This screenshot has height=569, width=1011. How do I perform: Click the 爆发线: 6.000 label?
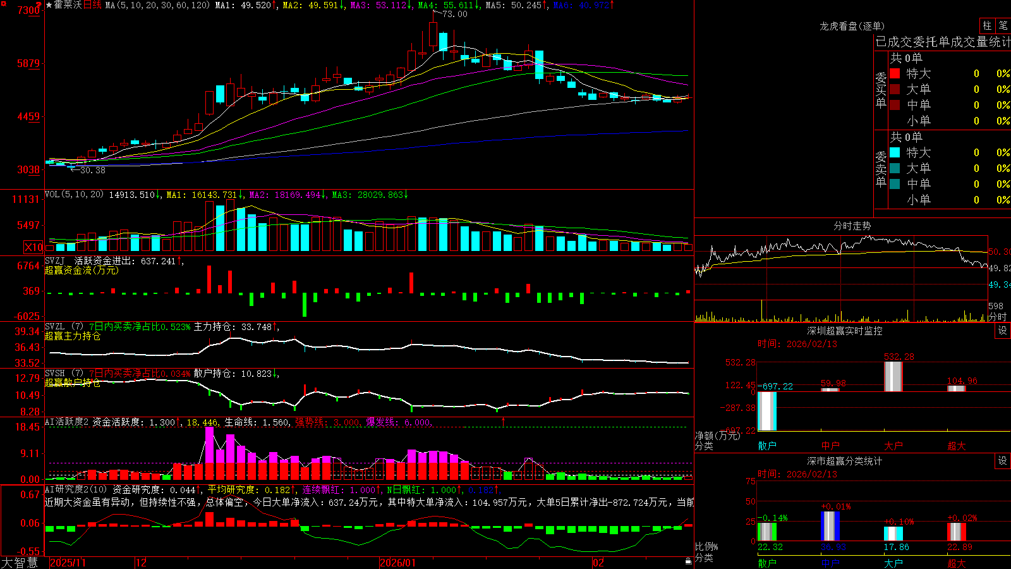(x=398, y=422)
